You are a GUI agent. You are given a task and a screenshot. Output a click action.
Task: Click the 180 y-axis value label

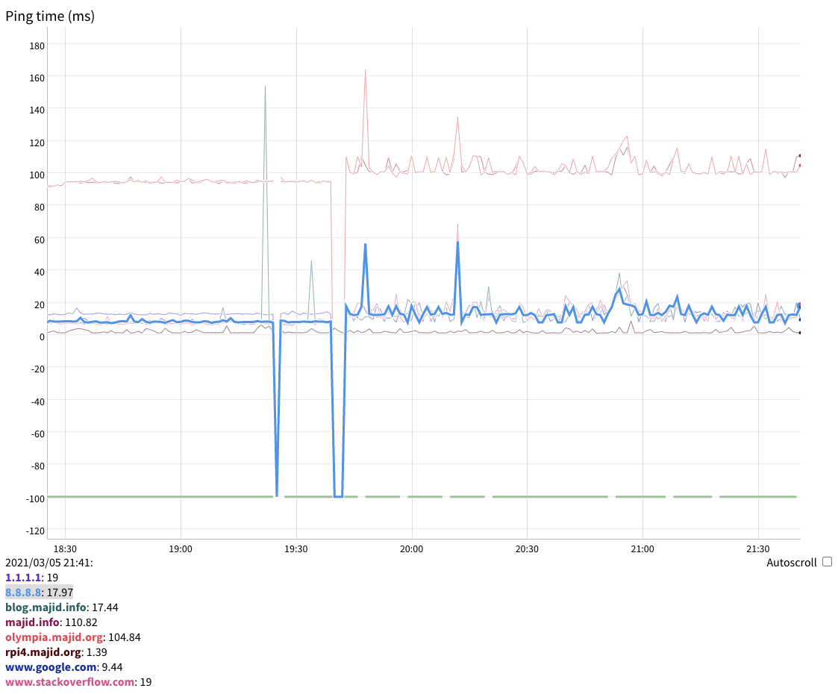coord(37,46)
